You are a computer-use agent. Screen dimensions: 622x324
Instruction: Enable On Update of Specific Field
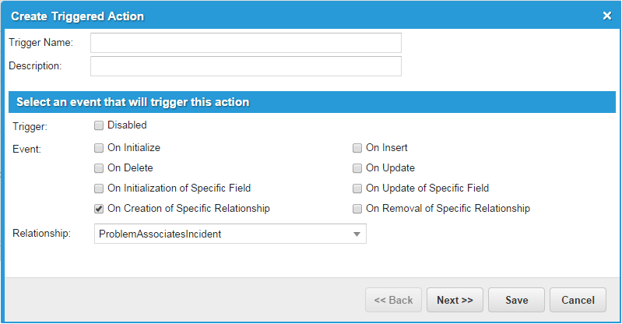357,188
